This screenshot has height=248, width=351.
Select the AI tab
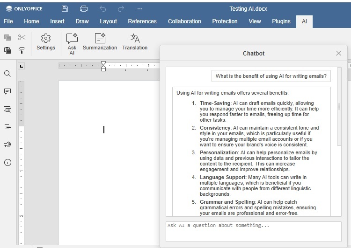(x=304, y=21)
